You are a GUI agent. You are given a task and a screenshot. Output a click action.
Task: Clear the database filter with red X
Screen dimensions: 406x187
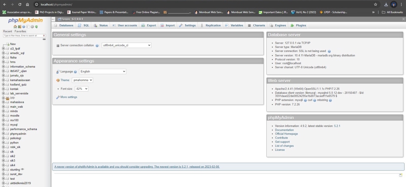44,35
